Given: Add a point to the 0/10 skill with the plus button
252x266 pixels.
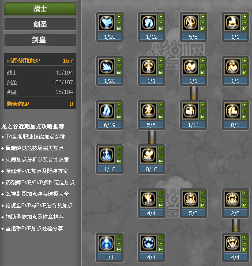Looking at the screenshot, I should (161, 149).
